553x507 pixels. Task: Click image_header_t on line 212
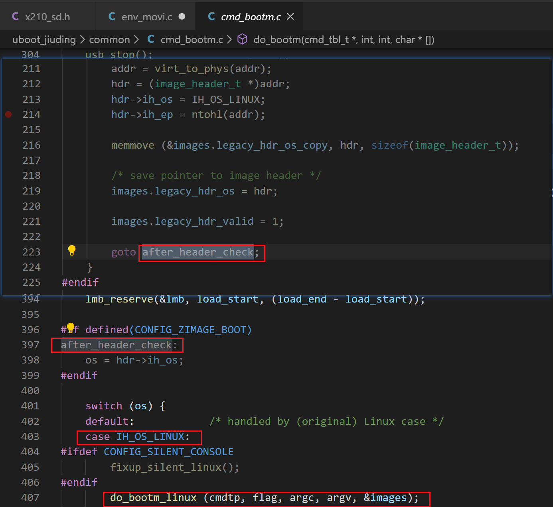[198, 84]
